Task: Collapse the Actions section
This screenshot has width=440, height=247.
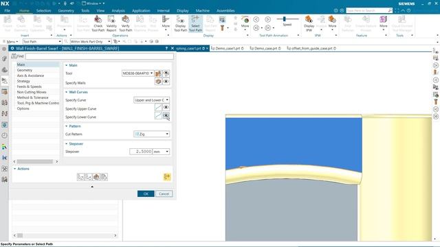Action: [x=15, y=169]
